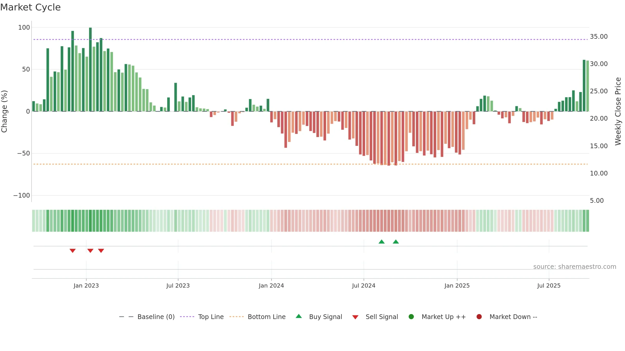Screen dimensions: 625x351
Task: Click the 5.00 price axis value
Action: [x=597, y=201]
